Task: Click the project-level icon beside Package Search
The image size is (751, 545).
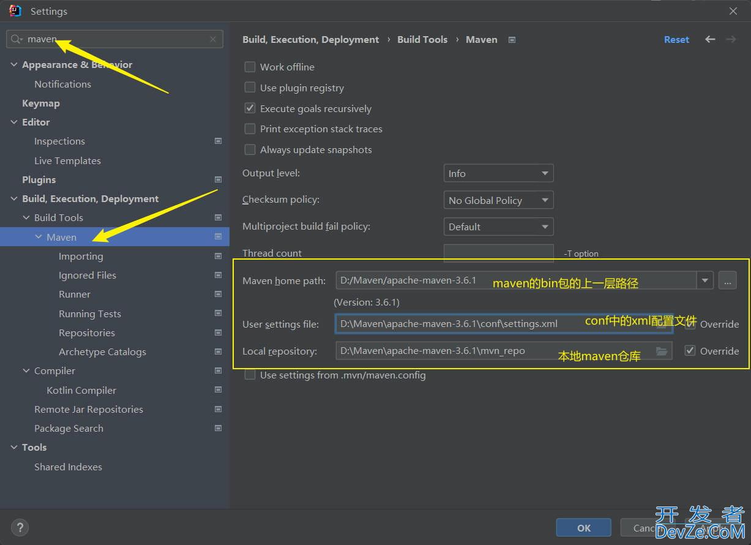Action: pyautogui.click(x=218, y=428)
